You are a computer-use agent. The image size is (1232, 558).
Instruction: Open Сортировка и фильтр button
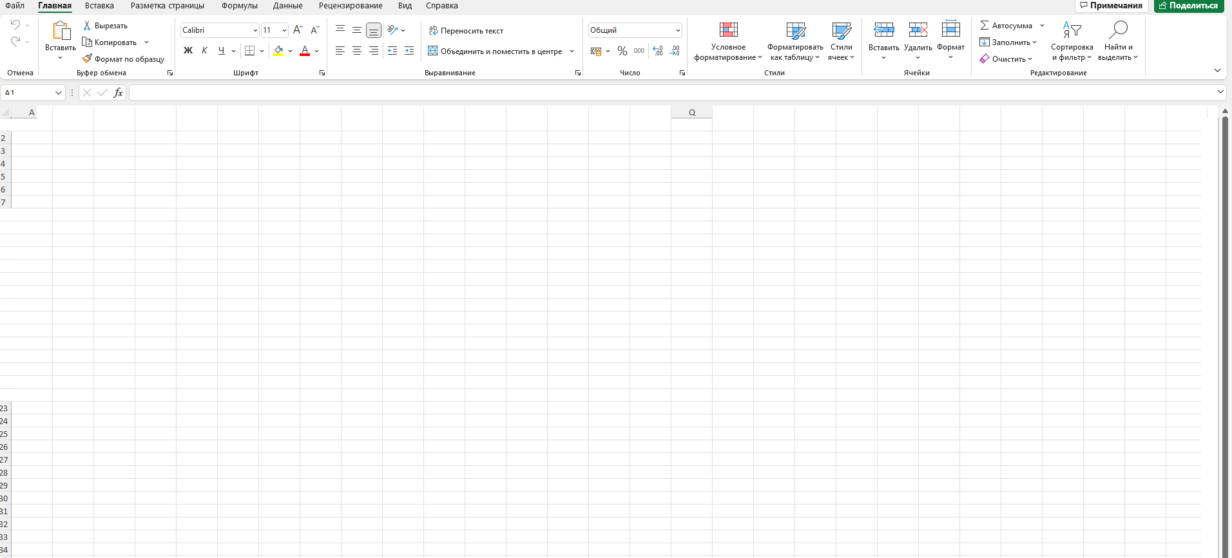pyautogui.click(x=1072, y=41)
